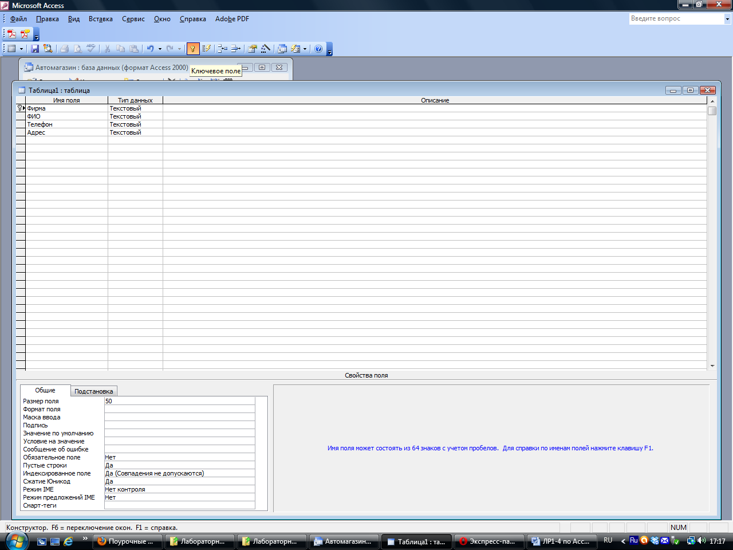Screen dimensions: 733x550
Task: Click the second Adobe PDF convert icon
Action: tap(25, 34)
